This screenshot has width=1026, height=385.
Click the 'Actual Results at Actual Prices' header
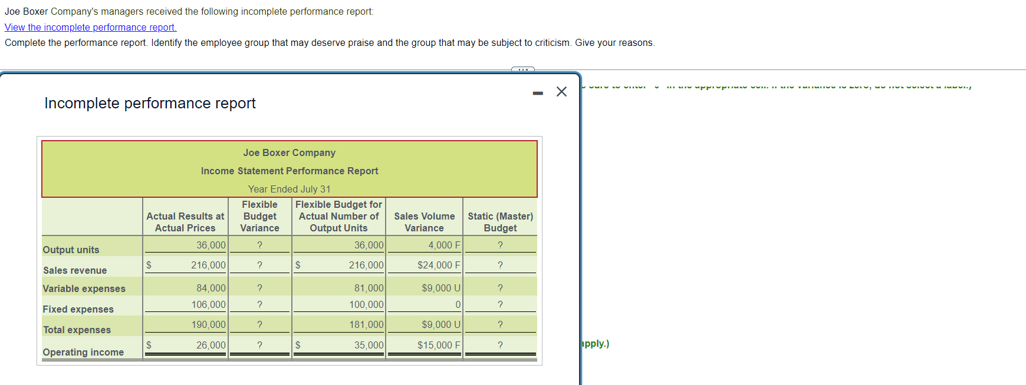click(x=185, y=222)
